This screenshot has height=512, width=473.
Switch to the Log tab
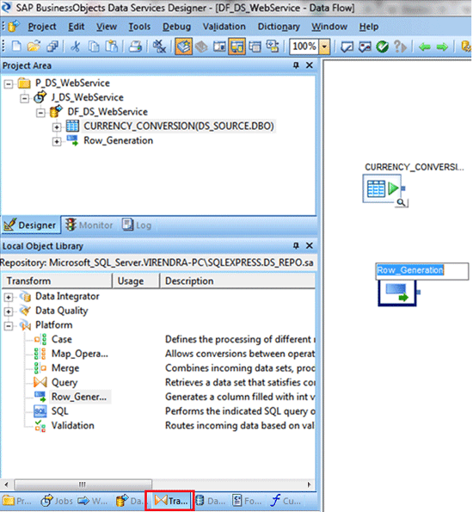tap(137, 225)
